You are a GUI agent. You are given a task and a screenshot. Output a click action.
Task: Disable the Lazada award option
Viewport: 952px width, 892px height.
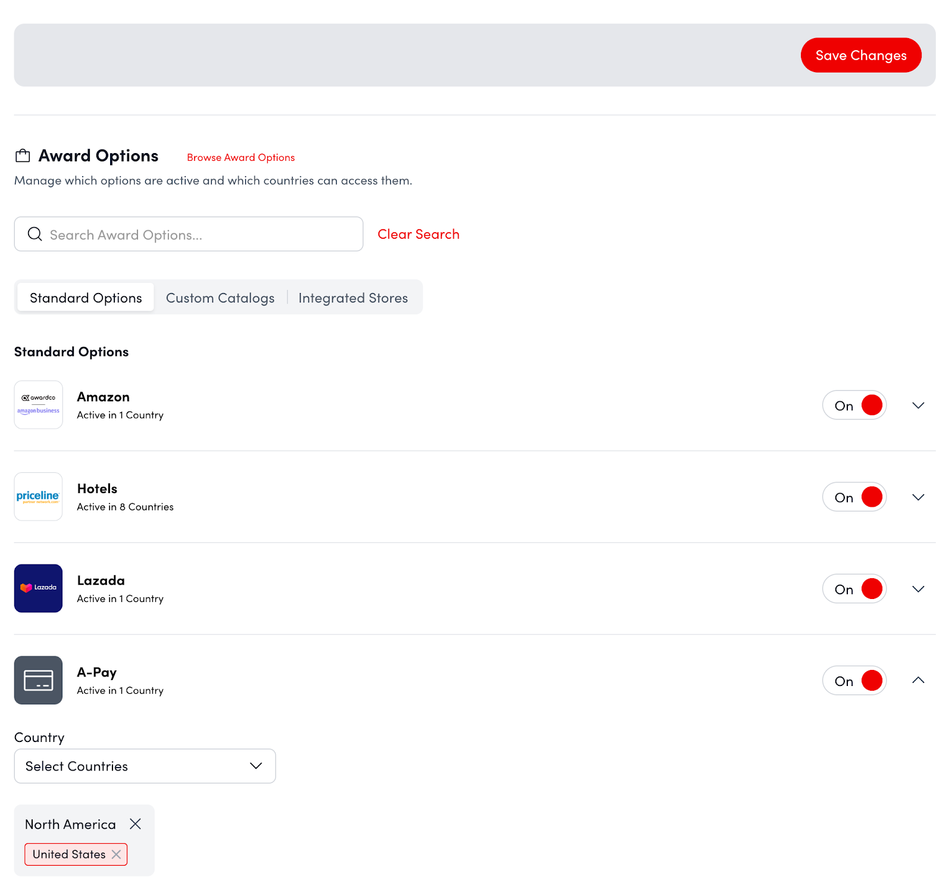click(x=854, y=589)
